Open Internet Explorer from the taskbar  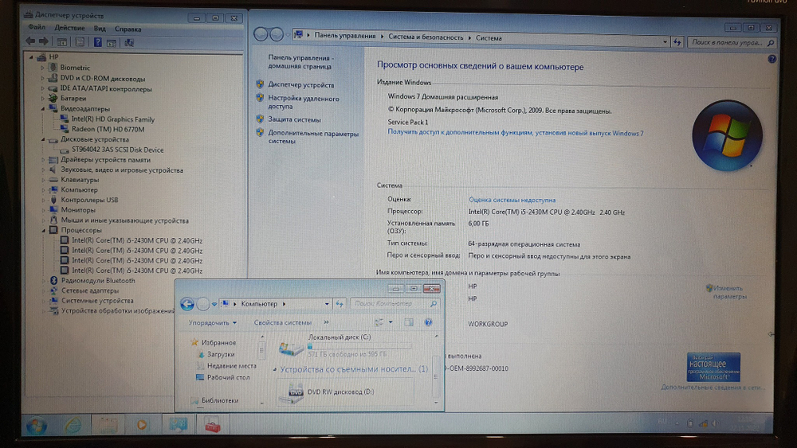(x=73, y=425)
